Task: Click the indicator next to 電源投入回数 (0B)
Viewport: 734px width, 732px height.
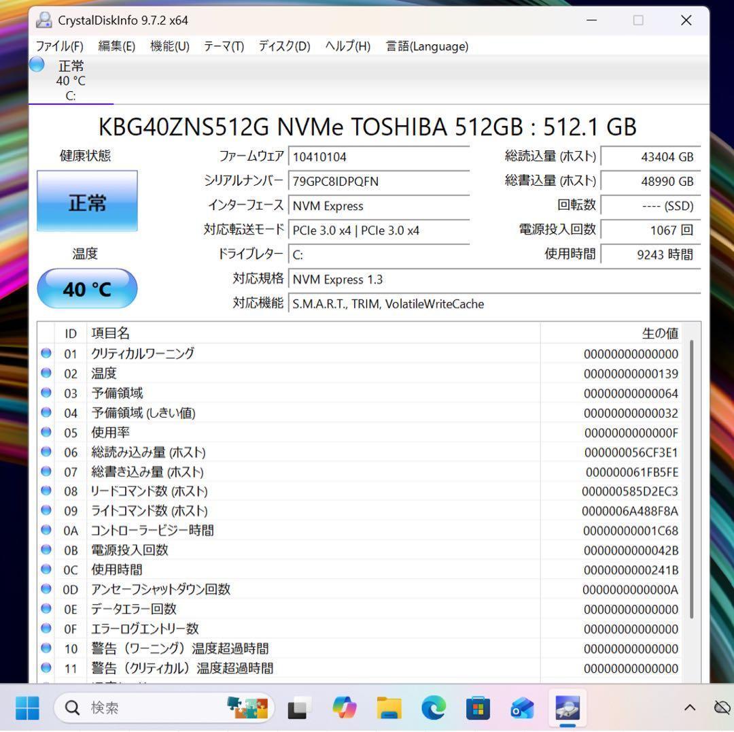Action: (46, 550)
